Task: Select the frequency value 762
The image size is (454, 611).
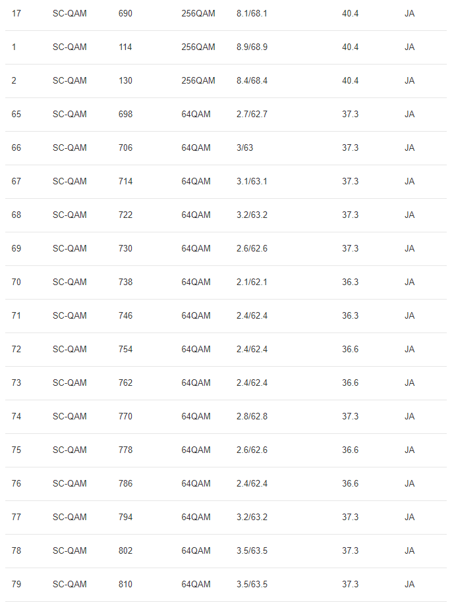Action: [125, 383]
